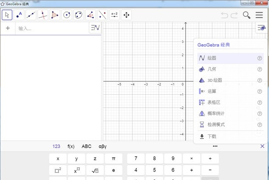Tap the z key

95,159
